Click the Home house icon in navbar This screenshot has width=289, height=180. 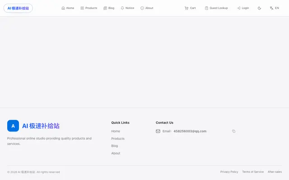pyautogui.click(x=63, y=8)
